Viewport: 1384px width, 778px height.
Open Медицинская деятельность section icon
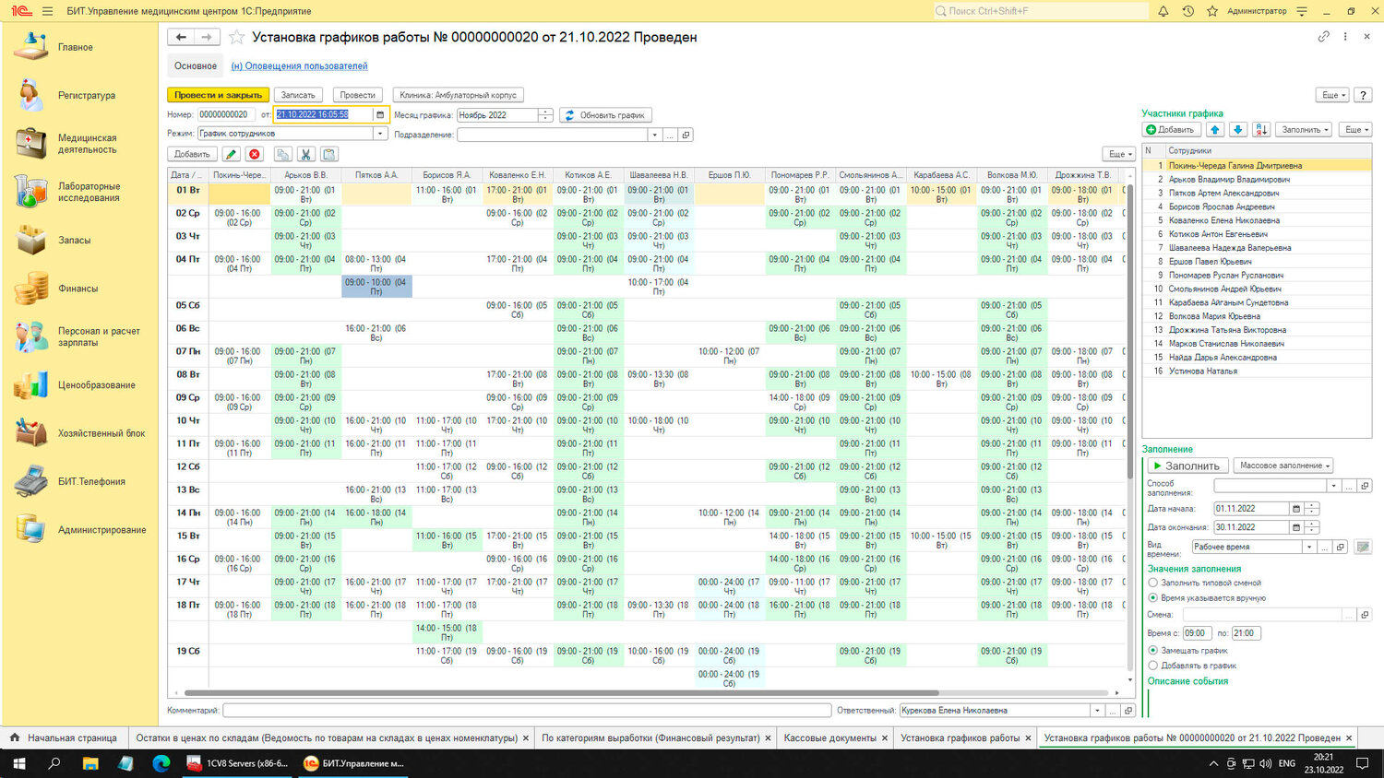[x=31, y=144]
